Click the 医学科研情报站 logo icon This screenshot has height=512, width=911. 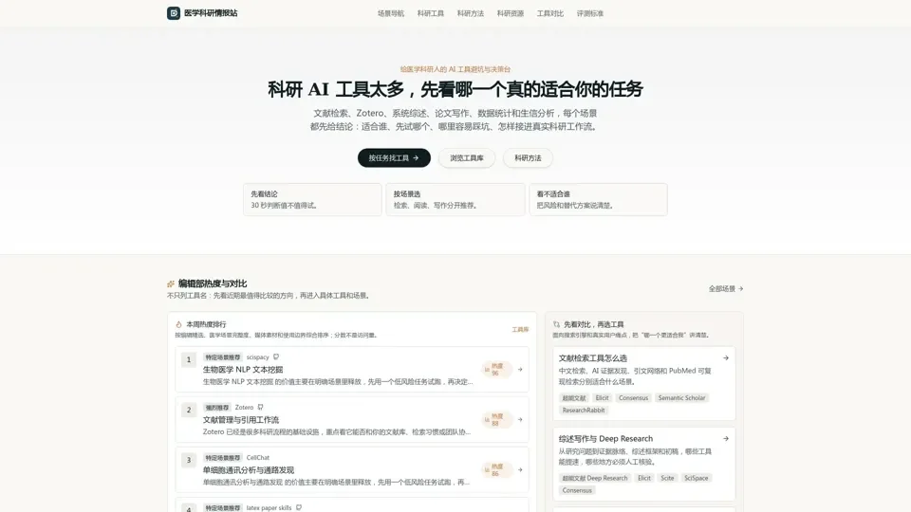point(173,12)
